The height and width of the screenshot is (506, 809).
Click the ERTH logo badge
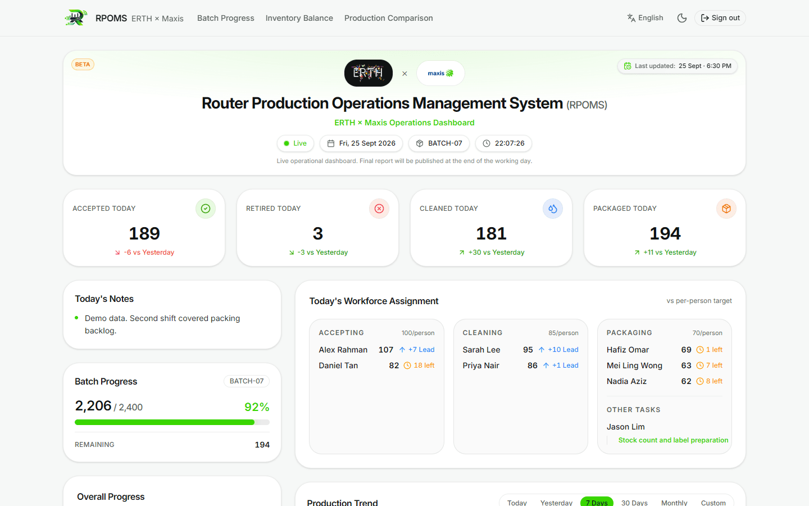[x=369, y=73]
